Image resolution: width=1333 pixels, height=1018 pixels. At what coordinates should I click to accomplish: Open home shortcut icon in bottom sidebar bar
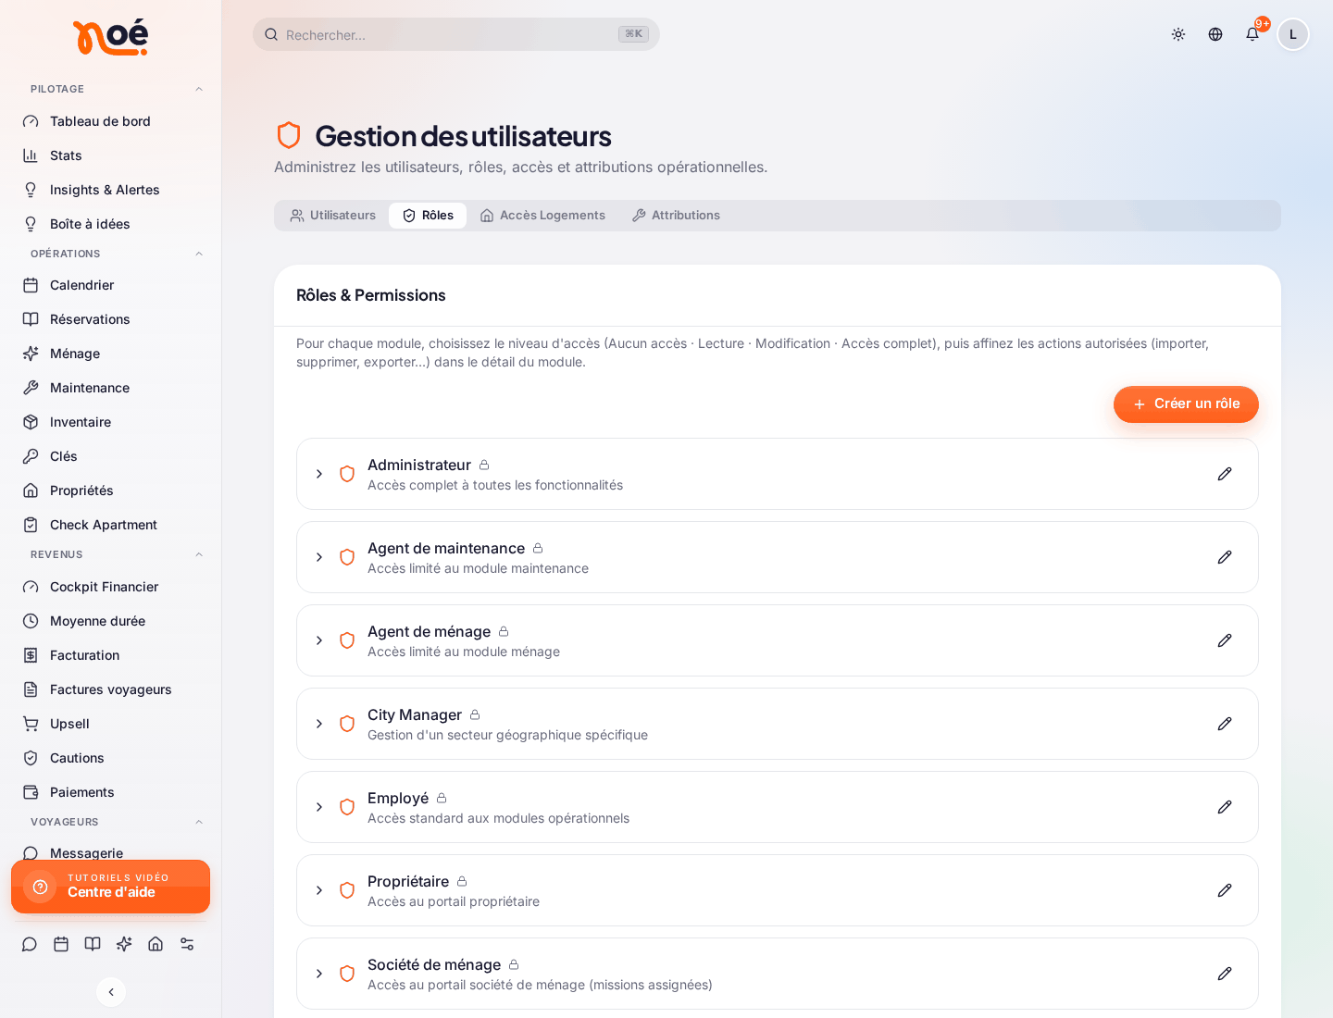156,944
